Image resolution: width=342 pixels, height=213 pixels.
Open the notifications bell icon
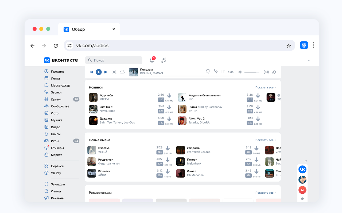pos(152,60)
